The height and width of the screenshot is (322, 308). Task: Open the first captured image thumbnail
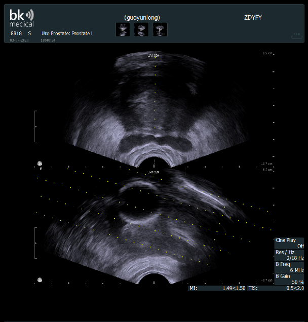(x=123, y=29)
